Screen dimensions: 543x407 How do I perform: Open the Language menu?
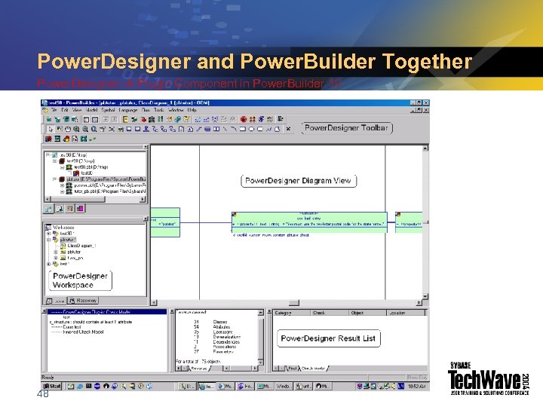(x=128, y=110)
